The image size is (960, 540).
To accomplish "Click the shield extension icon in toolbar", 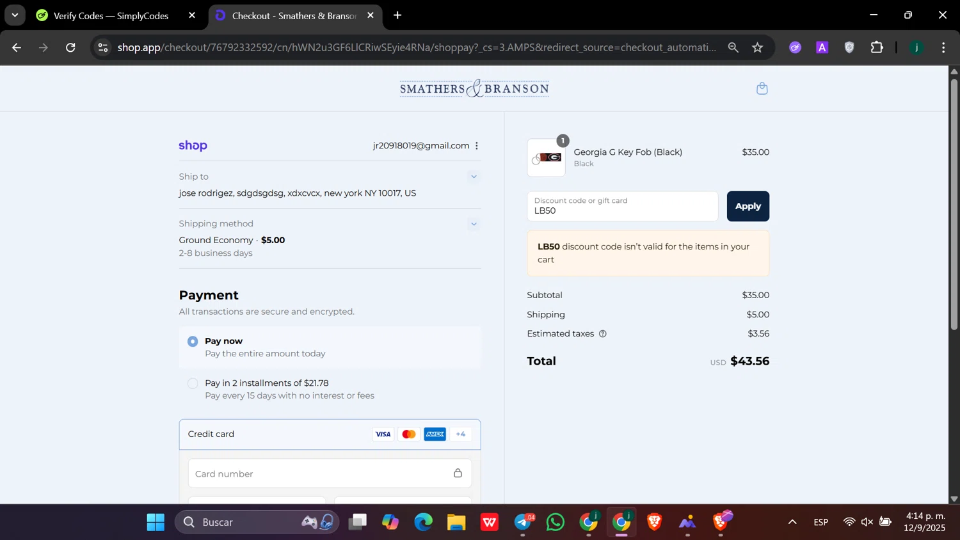I will pos(849,47).
